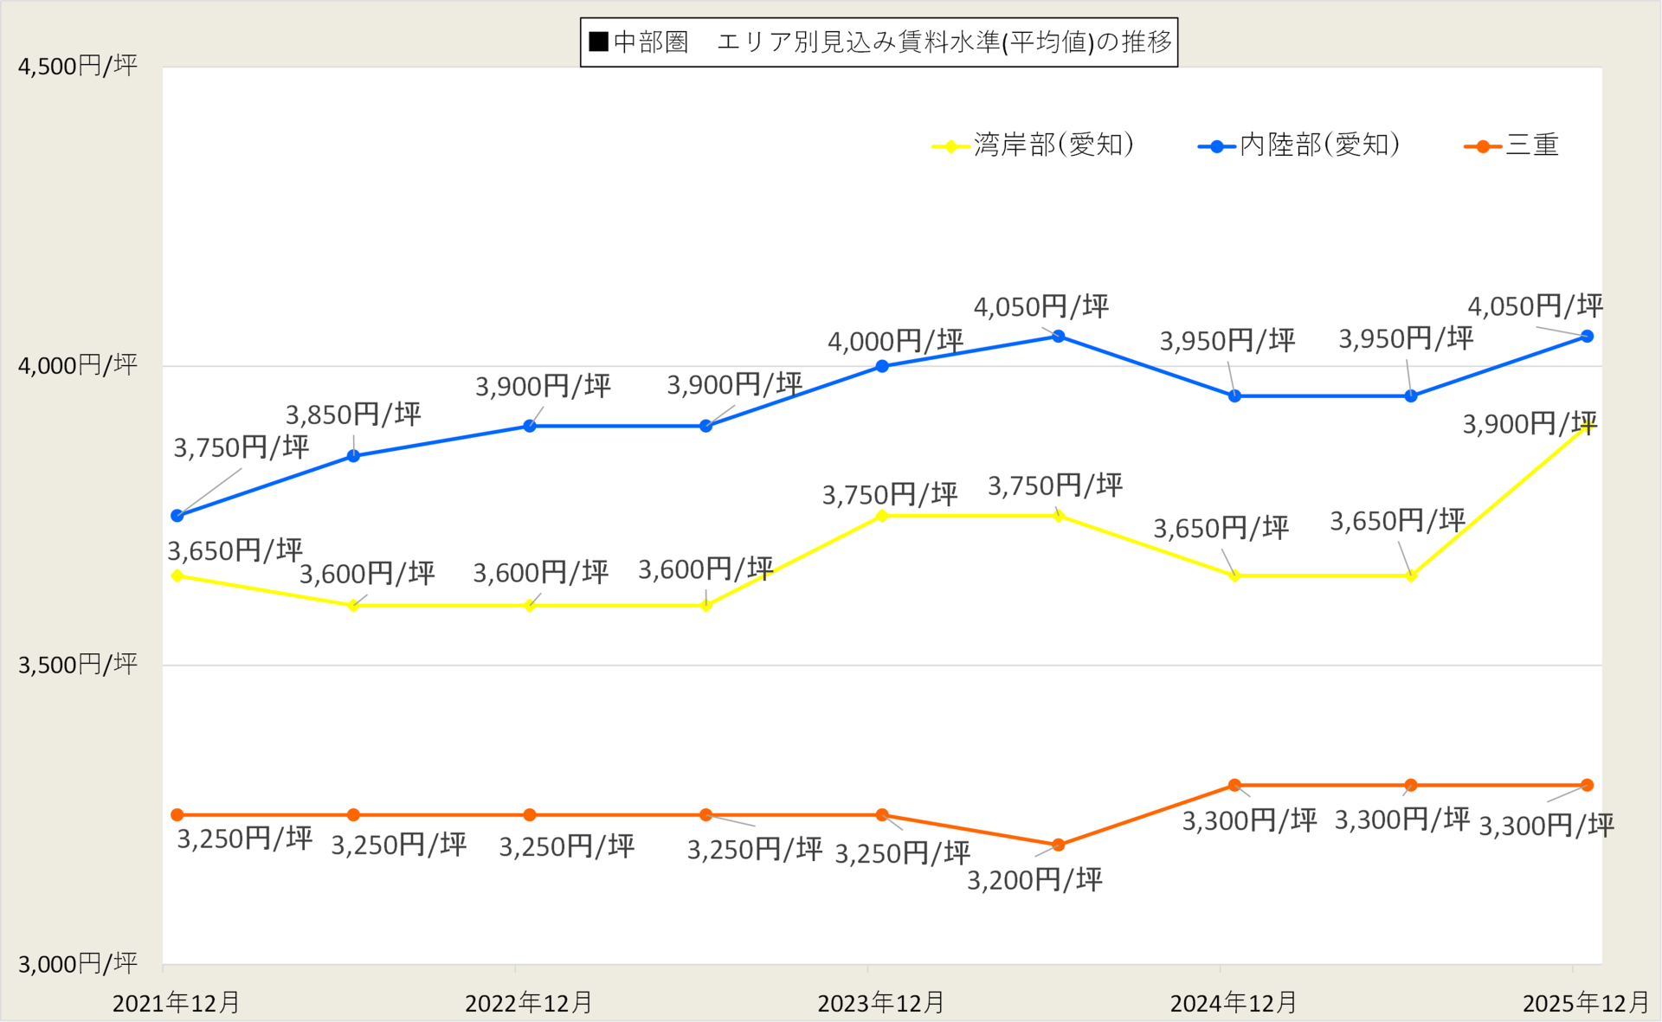Click the blue 3,750円/坪 data label
The image size is (1662, 1022).
click(242, 447)
